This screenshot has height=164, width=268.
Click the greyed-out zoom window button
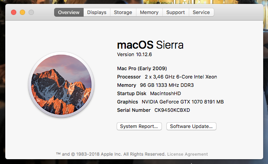[31, 12]
